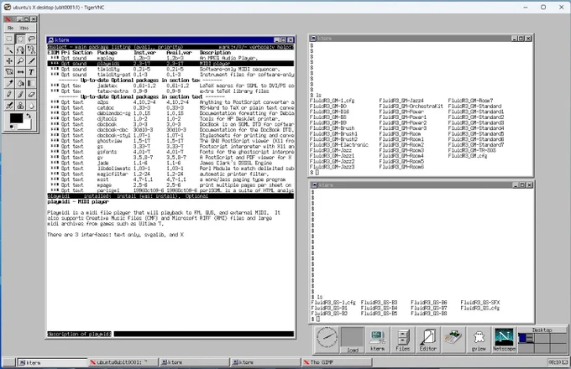Click FluidR3_GM-OrchestraKit in upper terminal
Screen dimensions: 571x369
click(411, 107)
